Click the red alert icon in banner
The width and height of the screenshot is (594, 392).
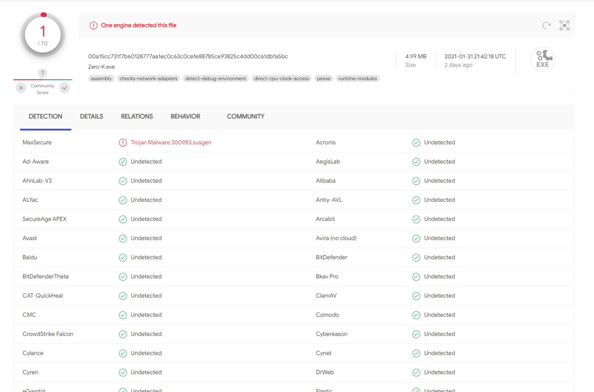[x=94, y=25]
